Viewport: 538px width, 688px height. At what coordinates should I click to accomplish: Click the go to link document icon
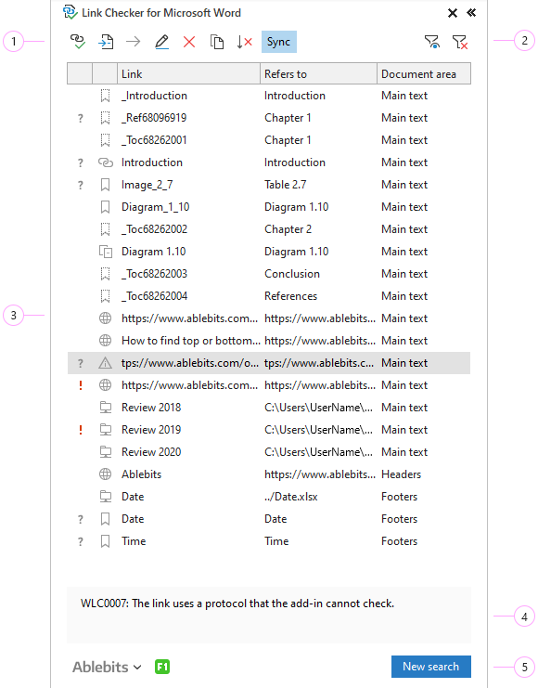[x=106, y=42]
